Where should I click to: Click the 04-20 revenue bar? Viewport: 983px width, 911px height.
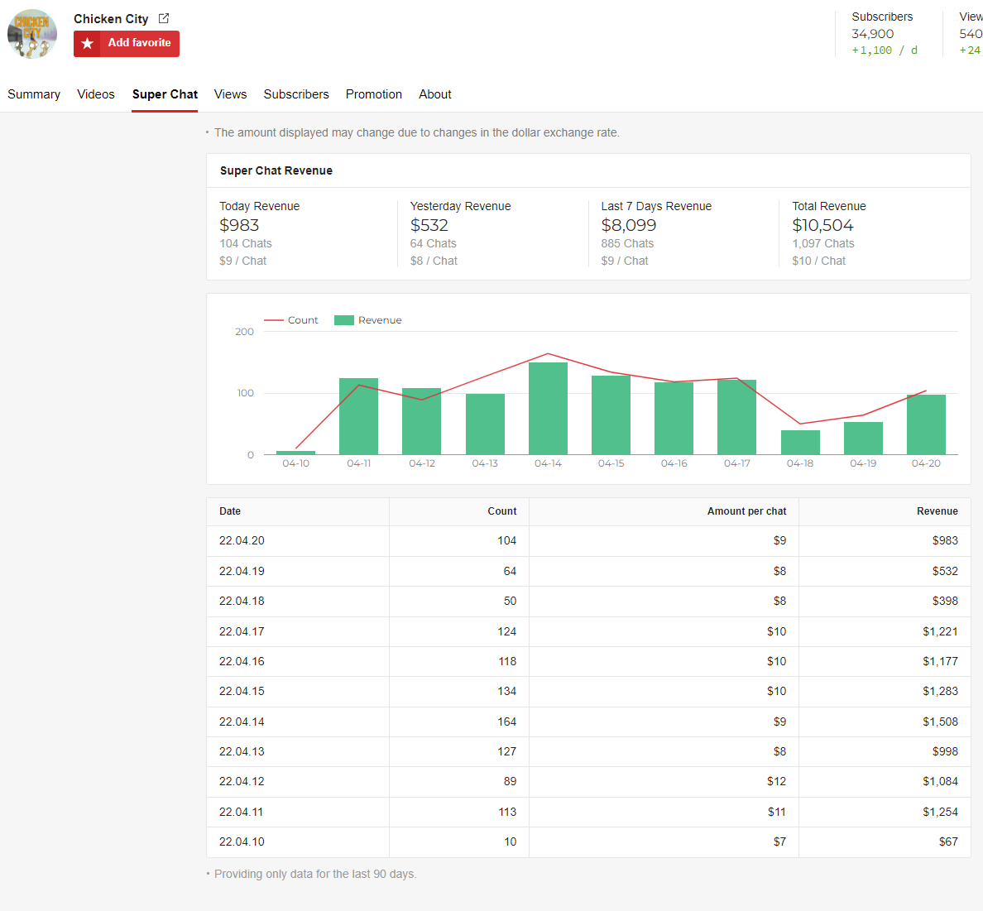[x=926, y=424]
